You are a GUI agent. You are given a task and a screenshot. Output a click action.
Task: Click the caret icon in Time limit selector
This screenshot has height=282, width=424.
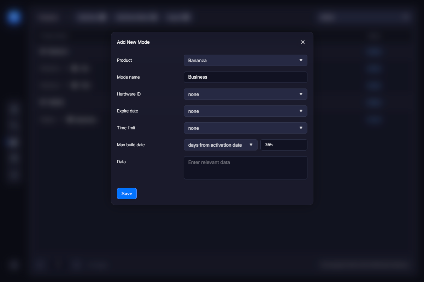[x=301, y=128]
